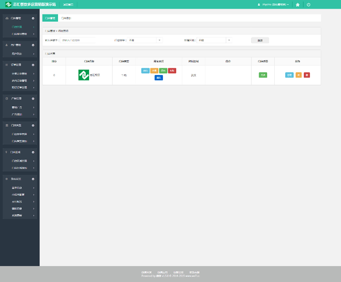Open the www.we7.cc footer link

coord(192,276)
